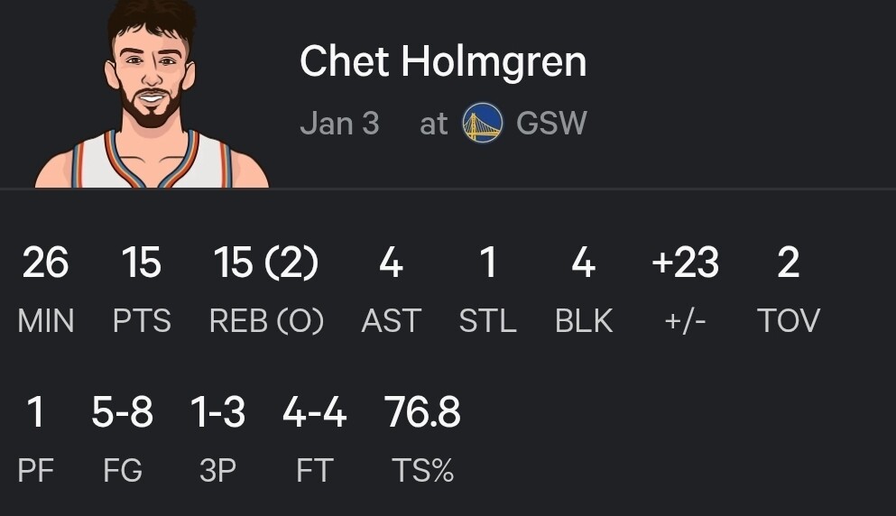The image size is (896, 516).
Task: Tap the Jan 3 game date
Action: 339,124
